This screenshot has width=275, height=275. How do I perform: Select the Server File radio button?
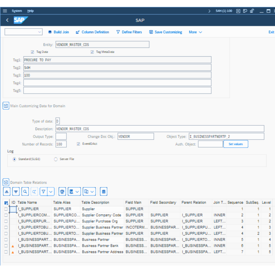pyautogui.click(x=55, y=159)
